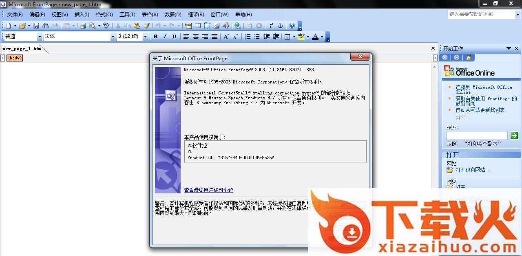Click the Paste clipboard icon
Screen dimensions: 522x256
click(137, 26)
